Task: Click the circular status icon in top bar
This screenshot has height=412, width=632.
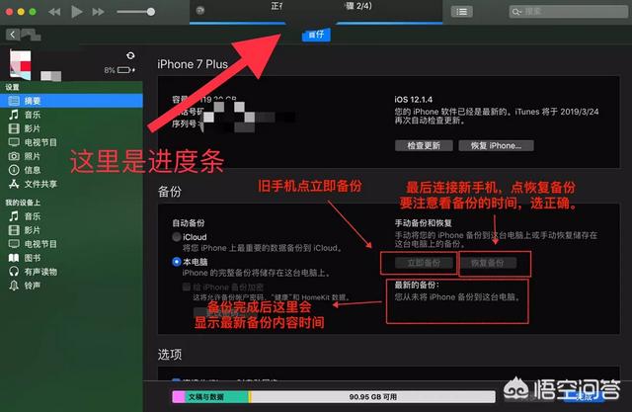Action: click(200, 11)
